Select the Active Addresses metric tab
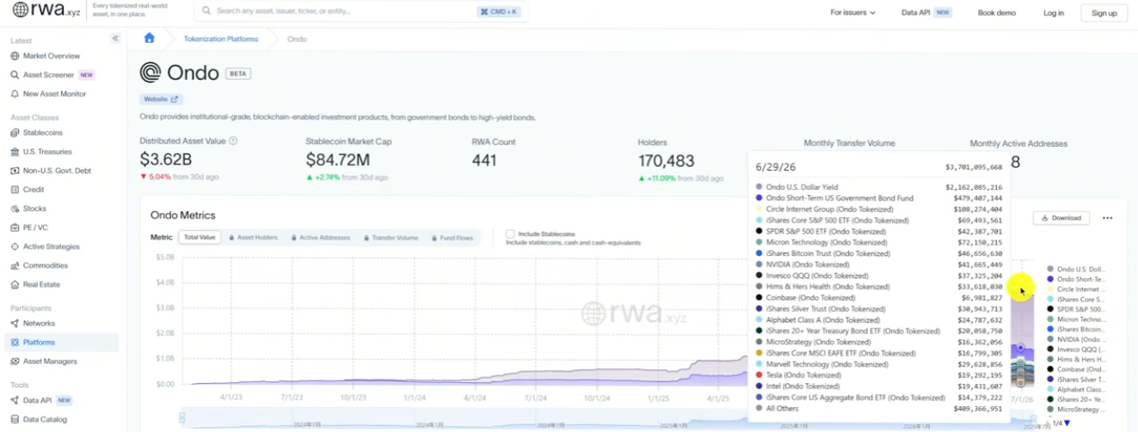This screenshot has height=432, width=1138. pyautogui.click(x=320, y=237)
